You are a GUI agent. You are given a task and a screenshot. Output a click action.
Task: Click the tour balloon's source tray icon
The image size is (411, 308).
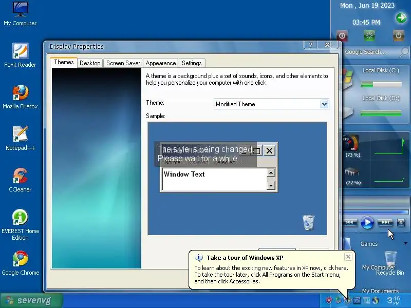click(348, 300)
